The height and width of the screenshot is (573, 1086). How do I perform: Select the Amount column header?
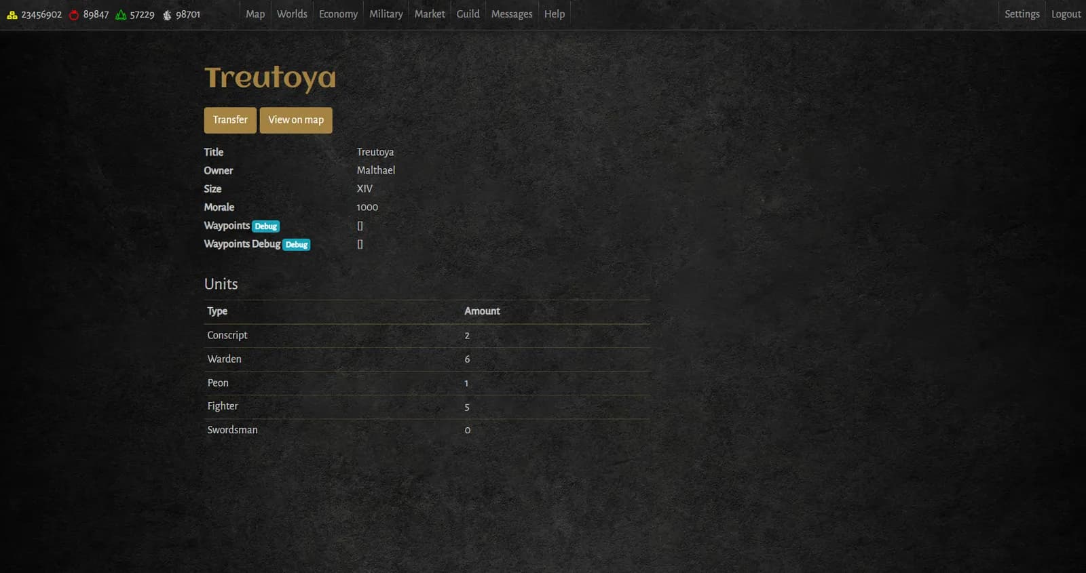482,311
